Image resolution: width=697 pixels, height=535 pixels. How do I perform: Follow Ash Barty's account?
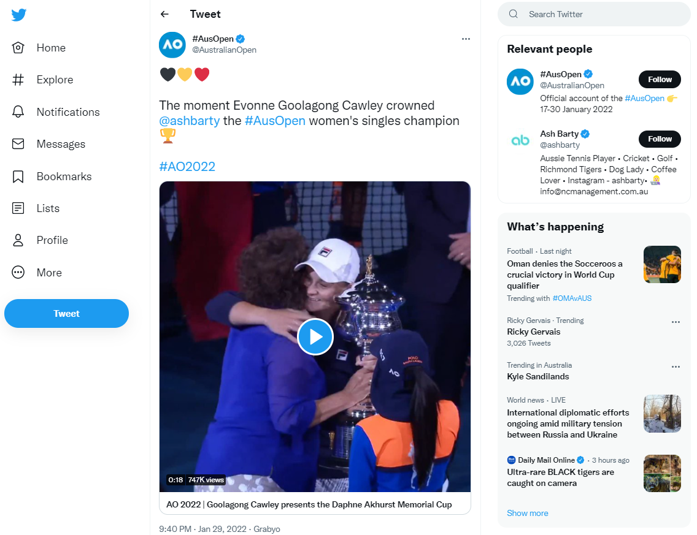660,139
